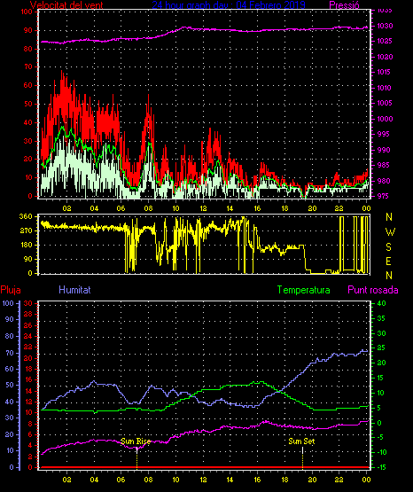Click the 26 rain axis value in red
The image size is (413, 492).
click(x=28, y=325)
